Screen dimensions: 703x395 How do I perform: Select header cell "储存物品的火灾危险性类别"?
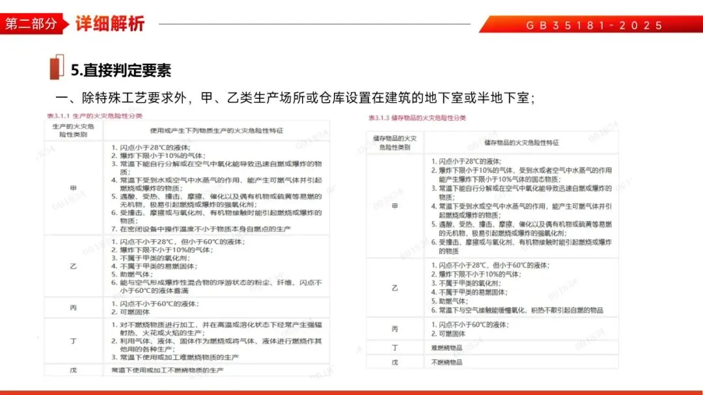click(395, 143)
